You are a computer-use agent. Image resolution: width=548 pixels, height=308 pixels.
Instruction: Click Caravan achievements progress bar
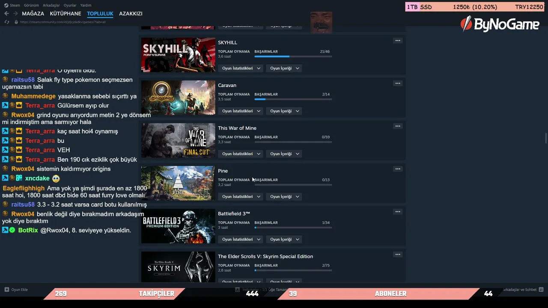click(293, 99)
